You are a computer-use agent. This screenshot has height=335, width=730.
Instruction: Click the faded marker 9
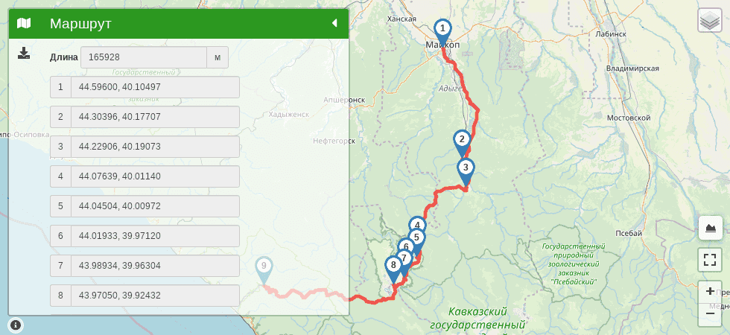[x=264, y=269]
